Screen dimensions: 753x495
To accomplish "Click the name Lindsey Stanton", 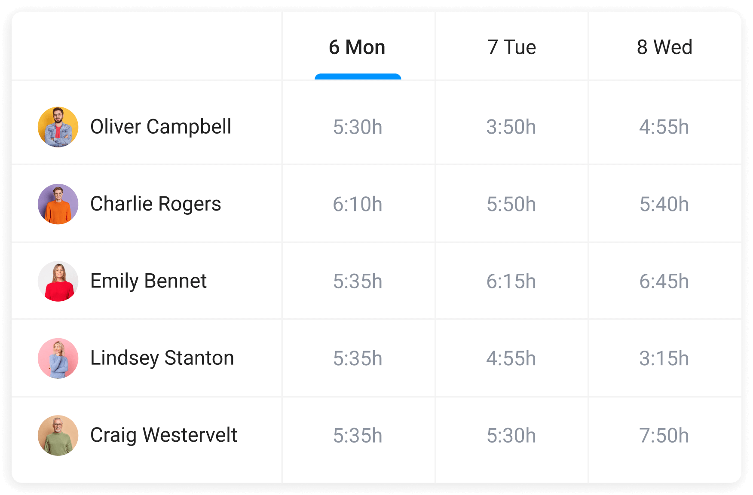I will point(162,358).
